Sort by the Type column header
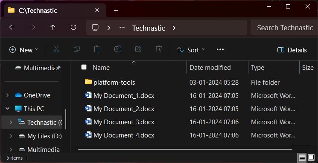This screenshot has width=318, height=163. [257, 68]
